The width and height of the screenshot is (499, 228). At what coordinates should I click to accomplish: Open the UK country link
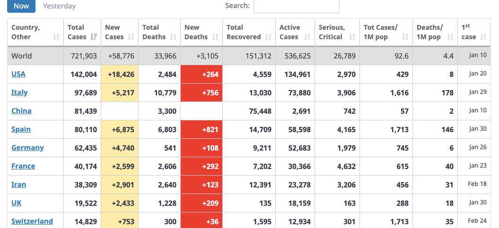[17, 203]
